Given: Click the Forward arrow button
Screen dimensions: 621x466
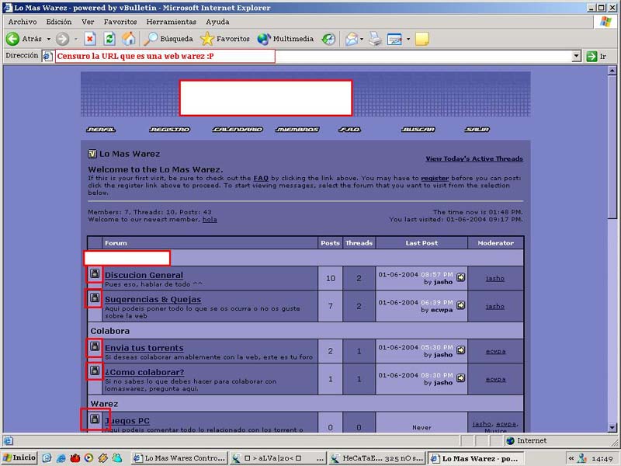Looking at the screenshot, I should coord(62,39).
